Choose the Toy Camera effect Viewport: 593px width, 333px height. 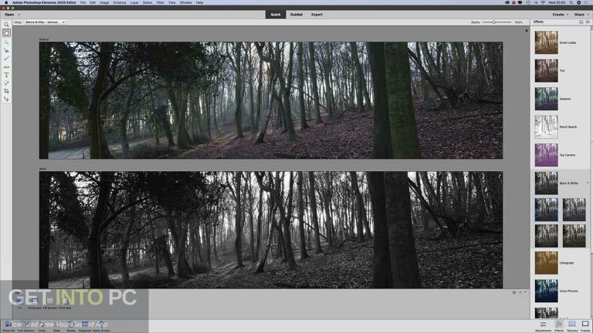546,155
